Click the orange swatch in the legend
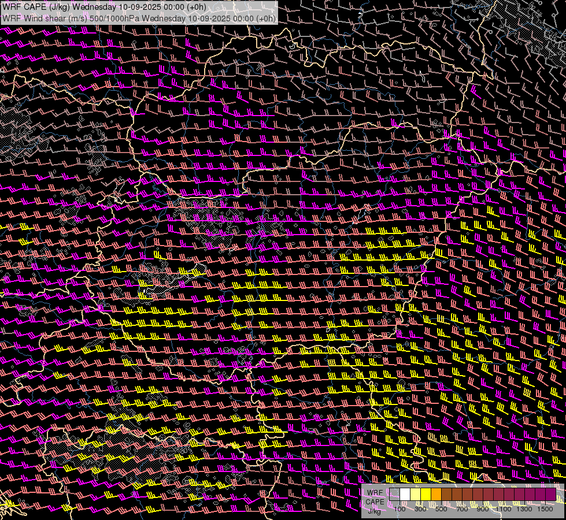 tap(436, 495)
